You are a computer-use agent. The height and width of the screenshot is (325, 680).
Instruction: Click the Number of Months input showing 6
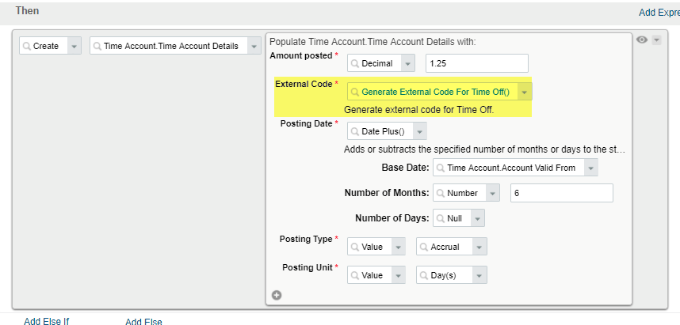[562, 193]
